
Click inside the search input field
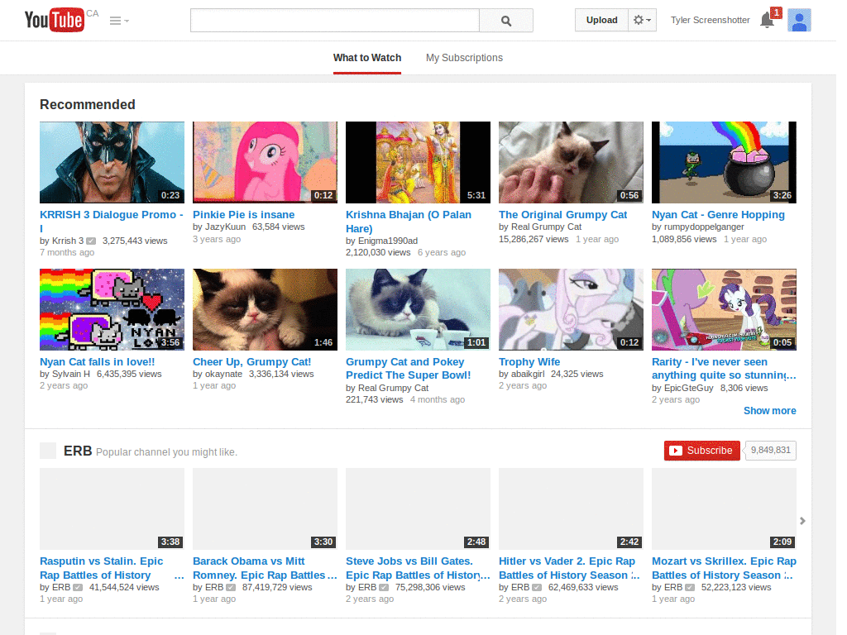pos(334,20)
